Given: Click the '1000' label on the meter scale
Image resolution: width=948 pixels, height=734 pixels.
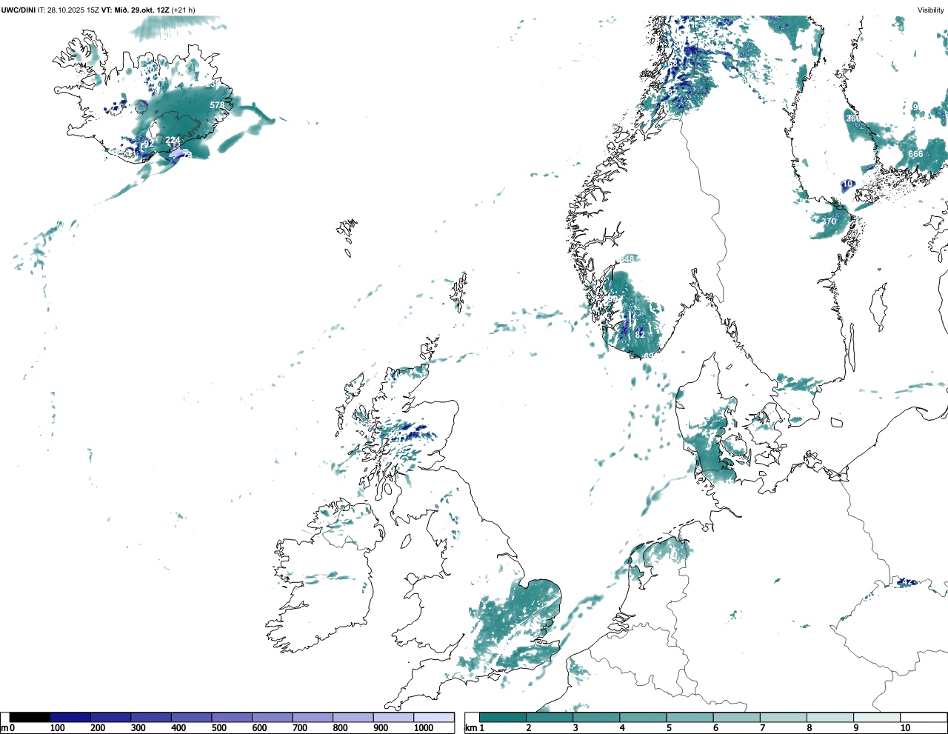Looking at the screenshot, I should coord(424,728).
